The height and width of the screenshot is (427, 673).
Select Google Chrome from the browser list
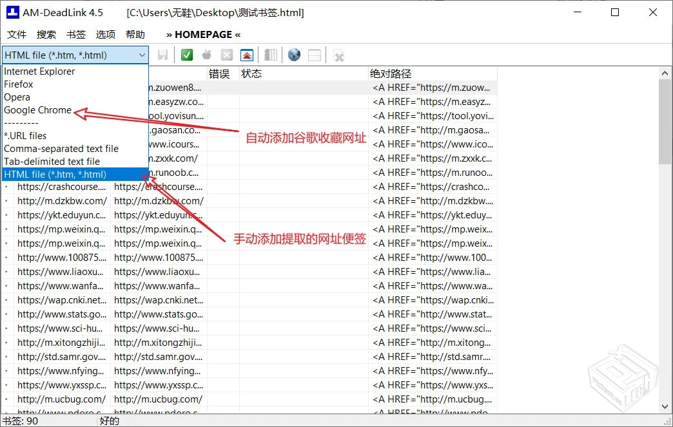(37, 109)
